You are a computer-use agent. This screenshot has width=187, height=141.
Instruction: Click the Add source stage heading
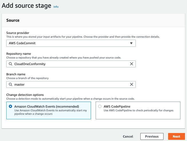[x=26, y=6]
